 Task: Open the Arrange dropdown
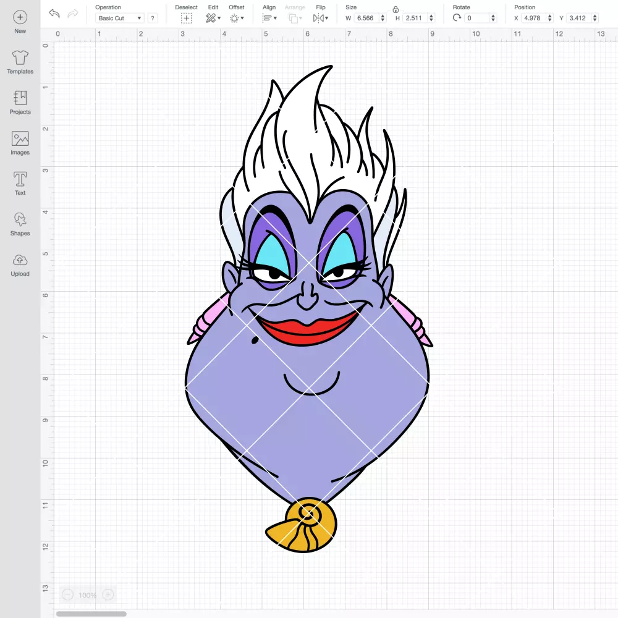(x=295, y=18)
